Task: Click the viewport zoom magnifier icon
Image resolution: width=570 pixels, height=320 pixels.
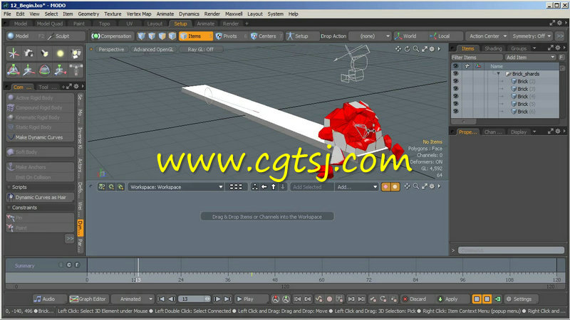Action: pos(415,48)
